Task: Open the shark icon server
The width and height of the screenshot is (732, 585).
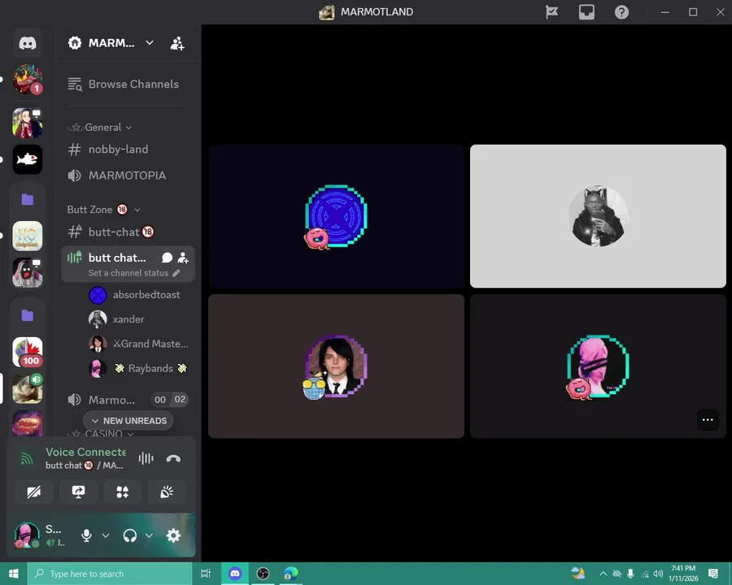Action: (28, 159)
